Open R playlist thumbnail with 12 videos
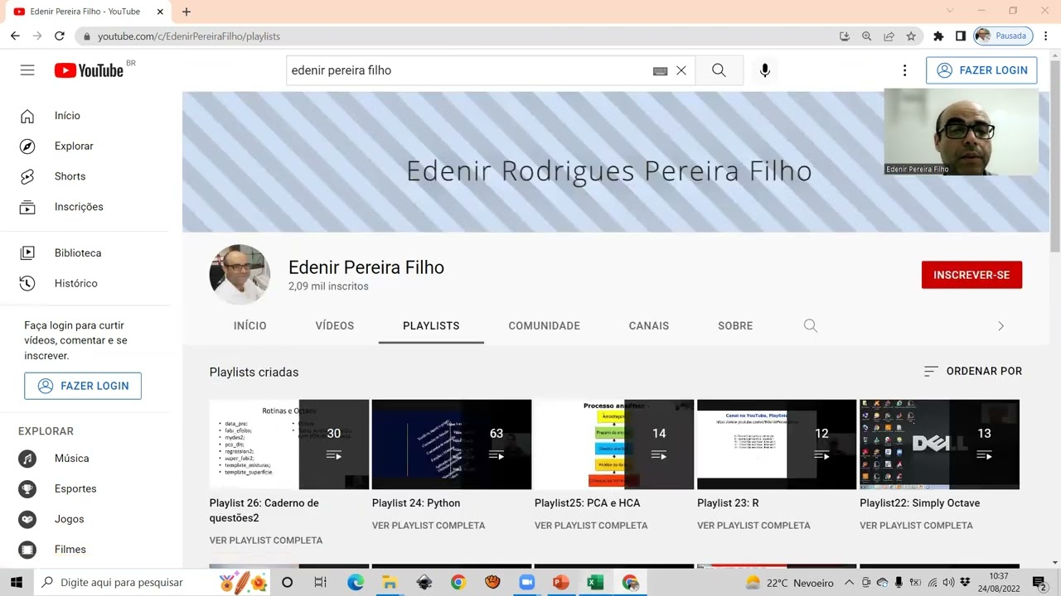 click(777, 445)
